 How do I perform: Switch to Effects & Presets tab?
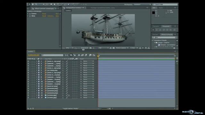(167, 34)
